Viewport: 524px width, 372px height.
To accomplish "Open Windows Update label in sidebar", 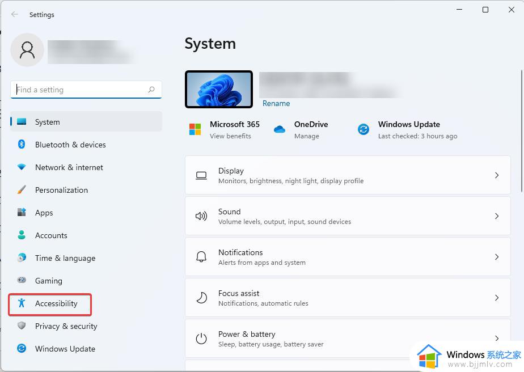I will pos(65,349).
